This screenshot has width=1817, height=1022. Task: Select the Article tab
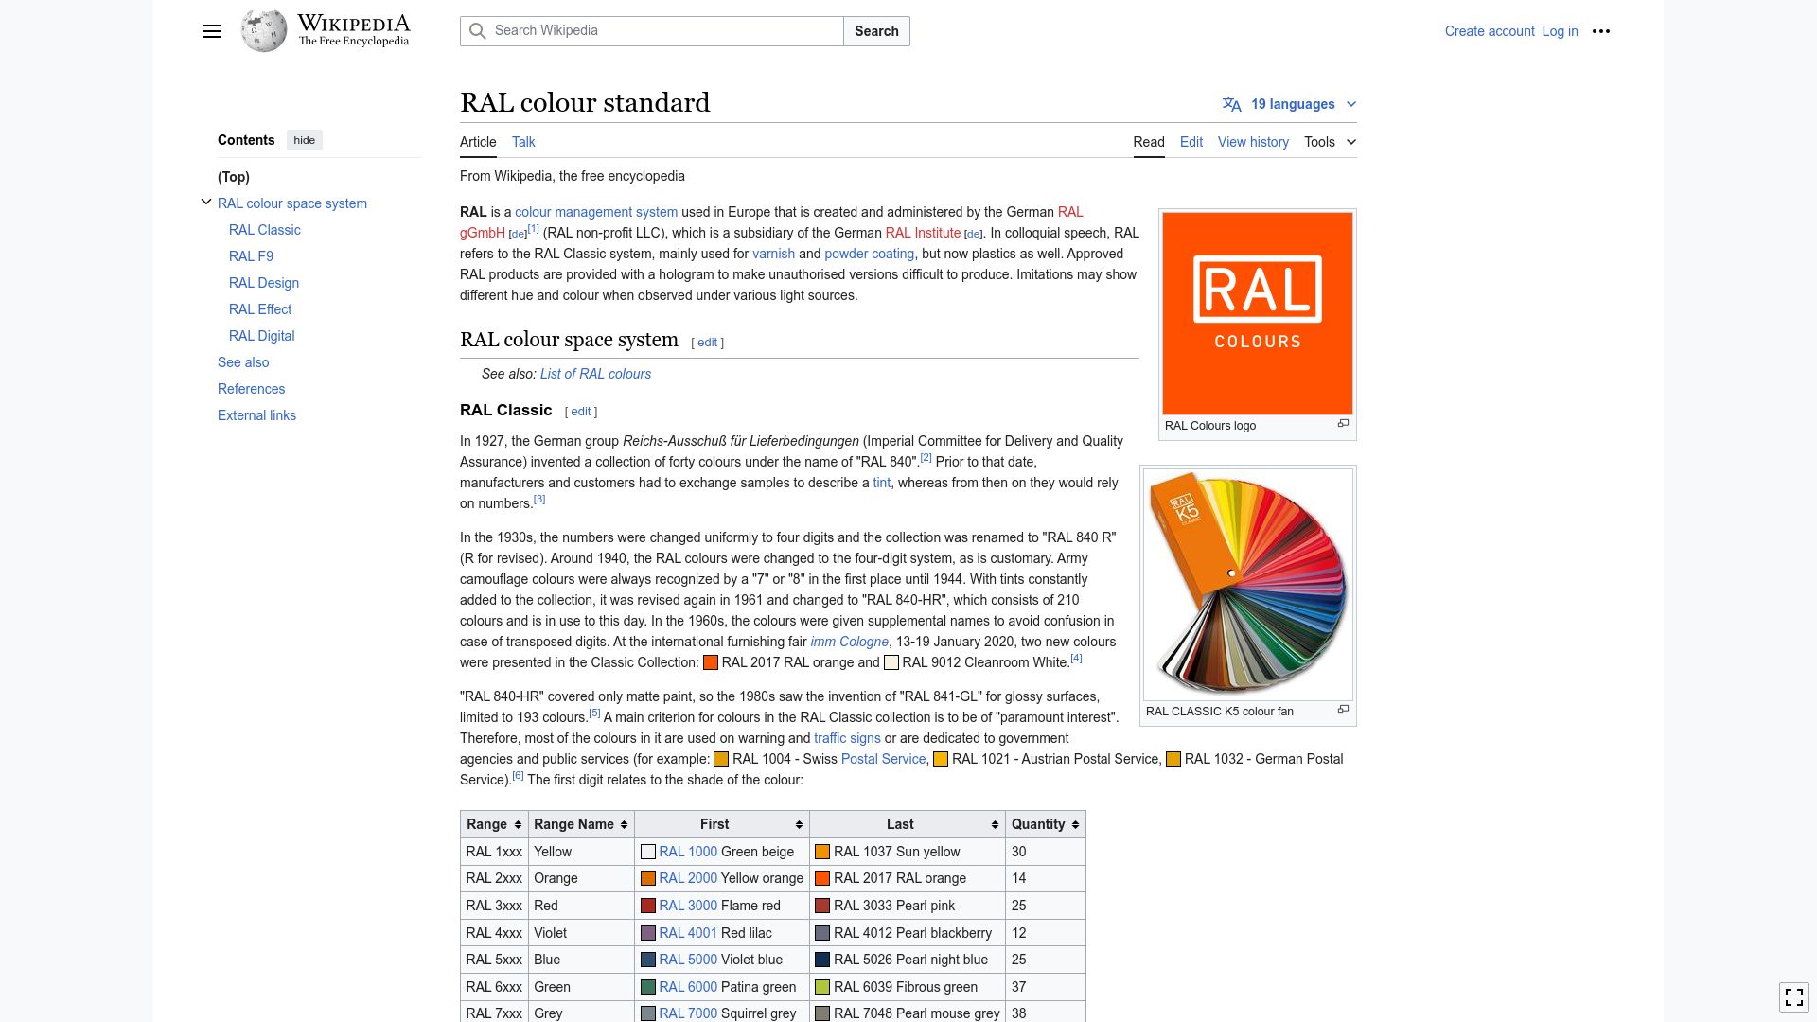click(478, 142)
